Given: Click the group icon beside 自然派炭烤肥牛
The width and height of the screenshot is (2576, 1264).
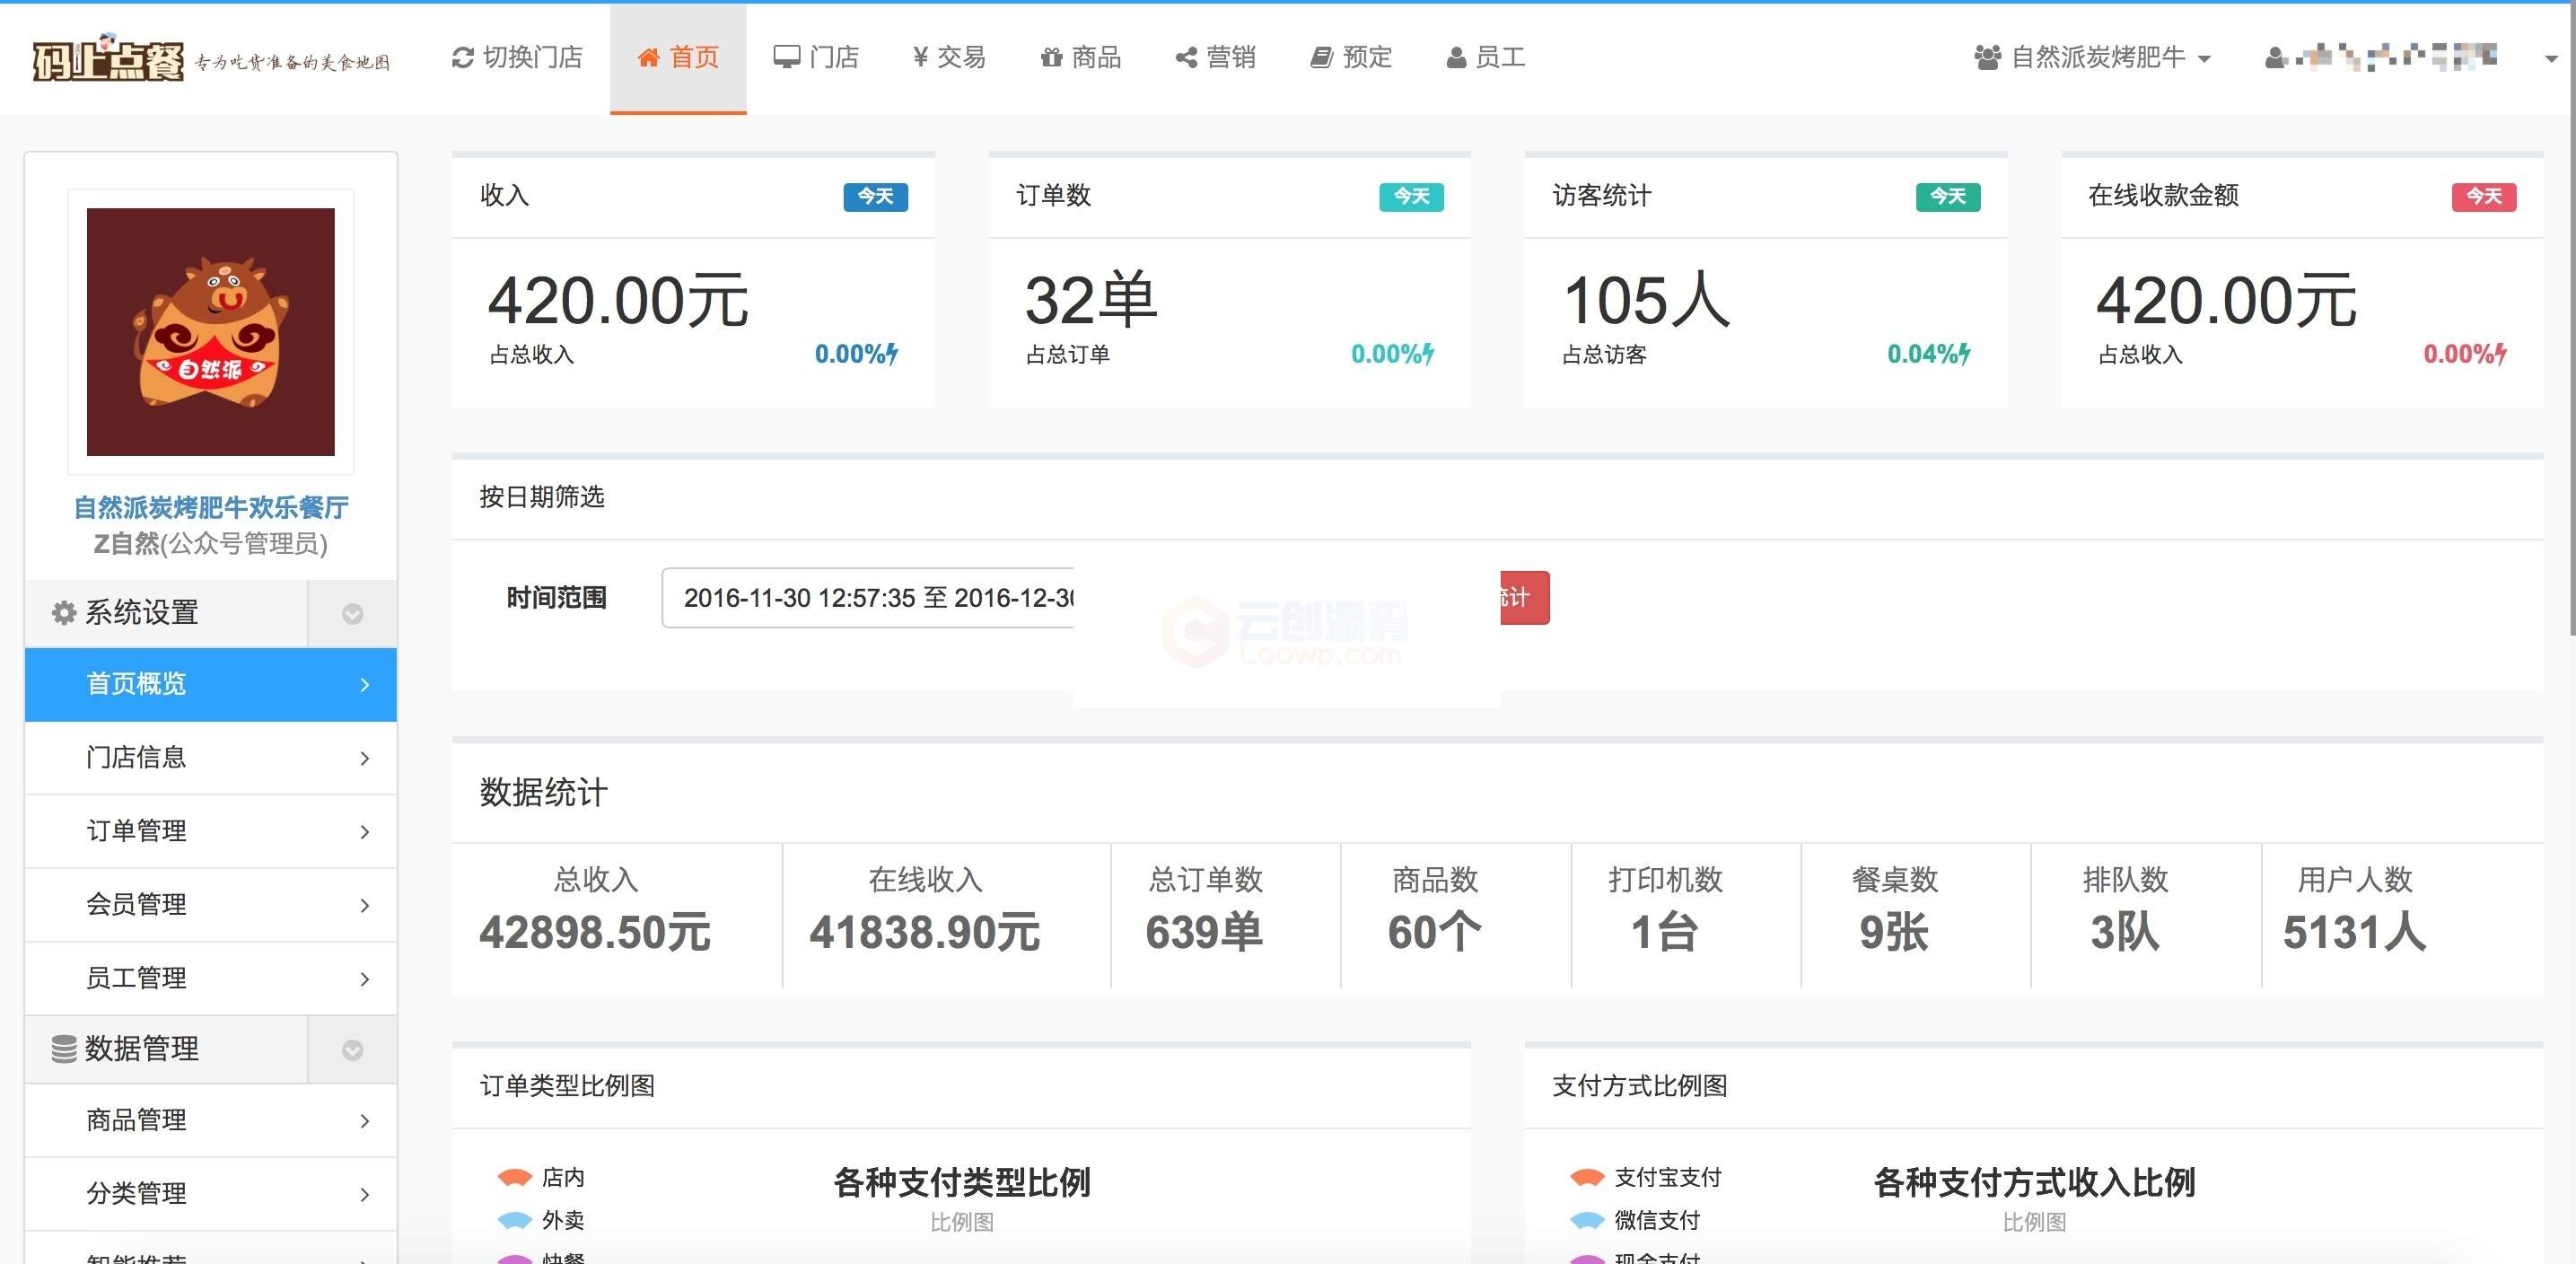Looking at the screenshot, I should [x=1987, y=58].
